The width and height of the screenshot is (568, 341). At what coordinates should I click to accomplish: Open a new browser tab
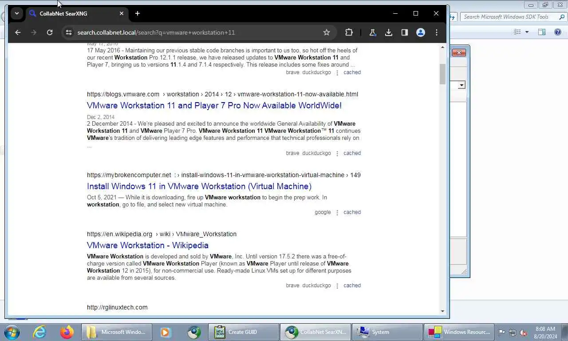point(138,13)
